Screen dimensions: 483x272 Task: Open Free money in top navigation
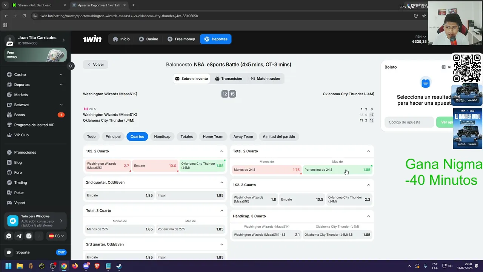181,39
